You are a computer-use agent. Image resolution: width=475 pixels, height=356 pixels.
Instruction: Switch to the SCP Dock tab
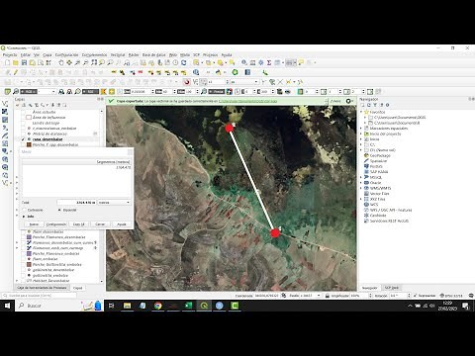click(x=392, y=288)
